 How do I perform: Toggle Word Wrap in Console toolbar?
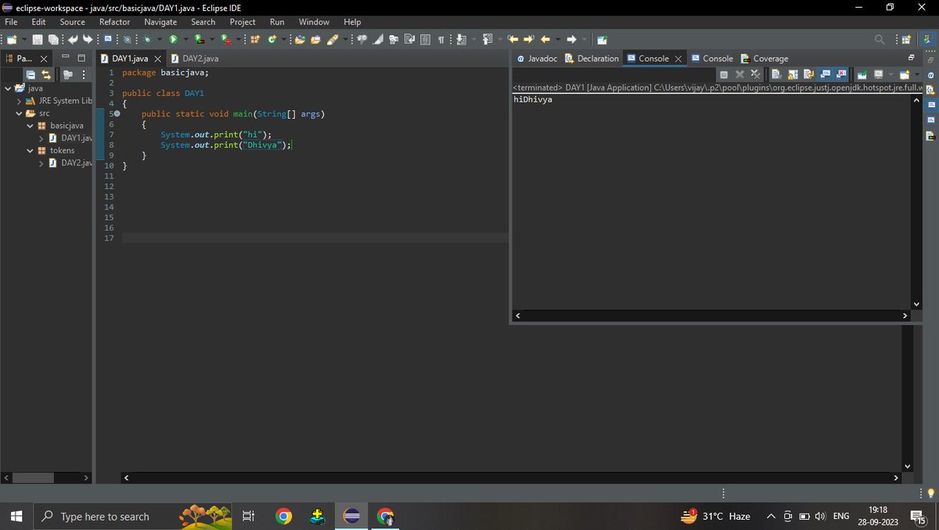(808, 74)
